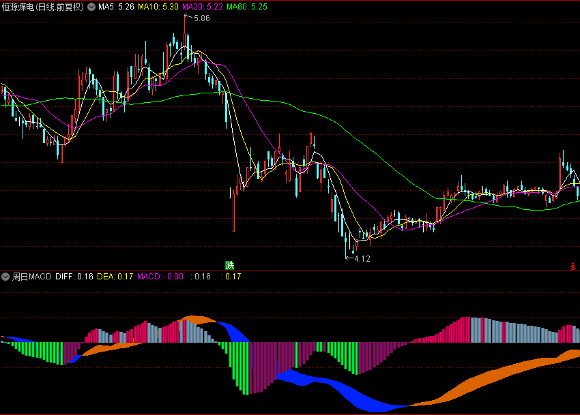This screenshot has width=580, height=415.
Task: Expand the 周日MACD indicator dropdown arrow
Action: coord(5,277)
